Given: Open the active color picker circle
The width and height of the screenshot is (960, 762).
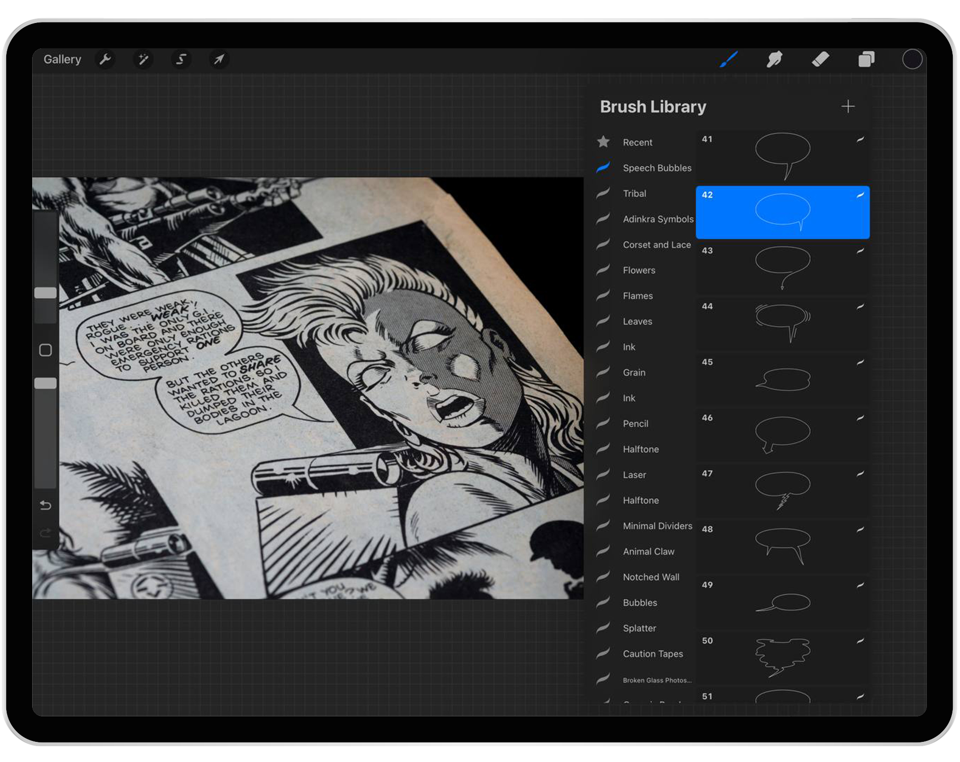Looking at the screenshot, I should pos(912,59).
